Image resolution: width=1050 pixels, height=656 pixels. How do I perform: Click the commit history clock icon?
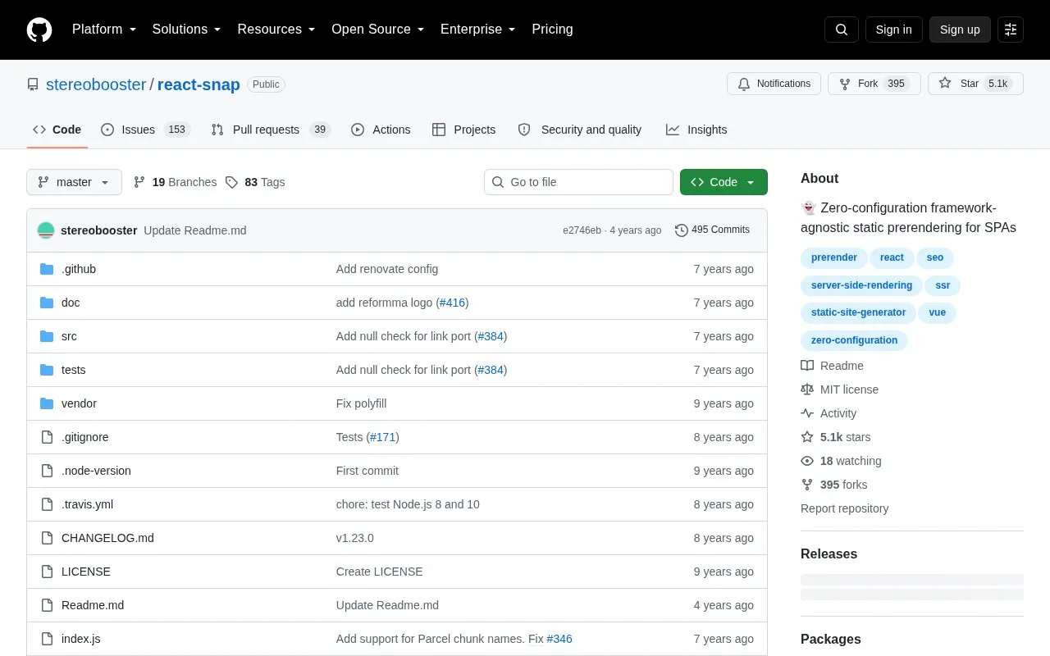(x=682, y=230)
